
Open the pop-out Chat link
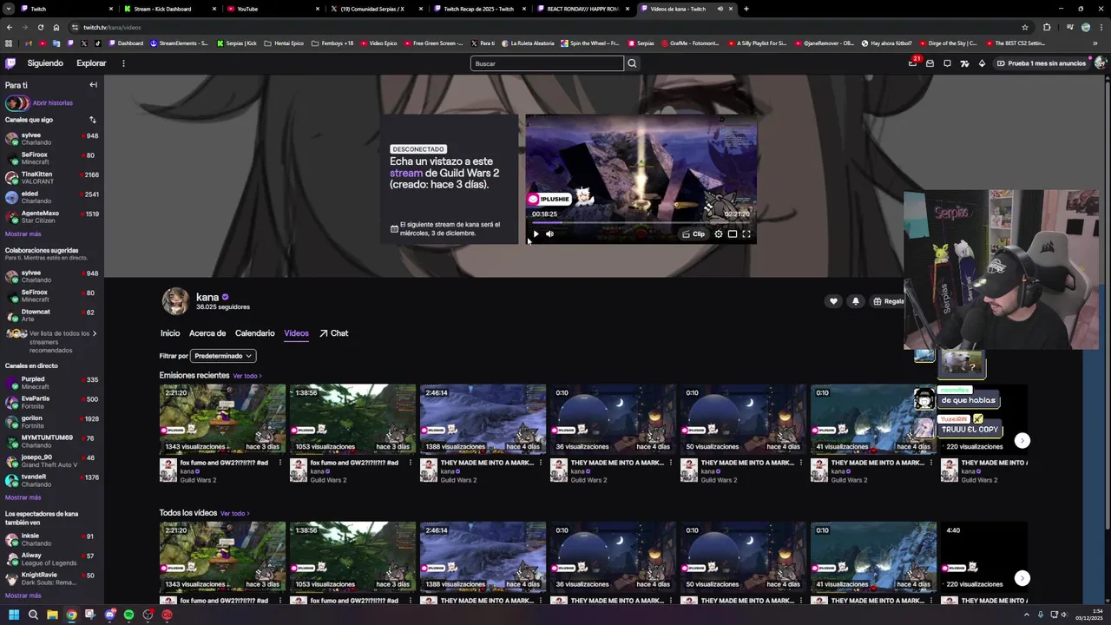[x=333, y=333]
